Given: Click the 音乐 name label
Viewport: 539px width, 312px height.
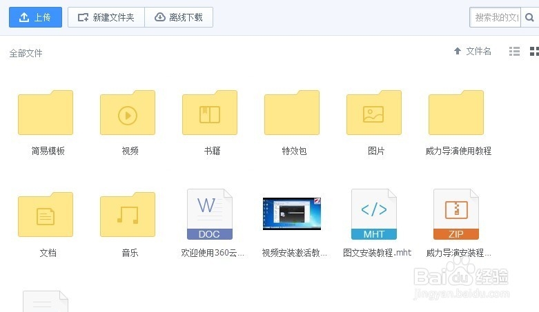Looking at the screenshot, I should (x=130, y=253).
